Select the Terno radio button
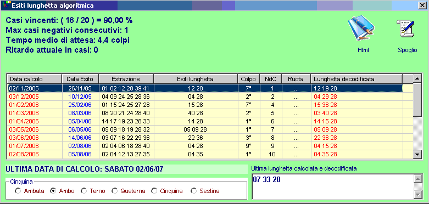Image resolution: width=429 pixels, height=204 pixels. point(83,191)
